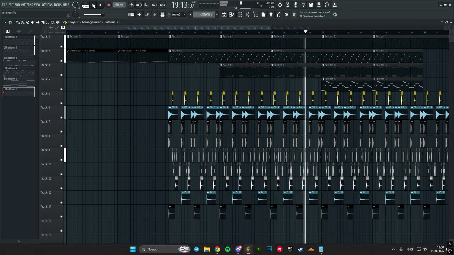Select the Mute tool in playlist toolbar
Image resolution: width=454 pixels, height=255 pixels.
click(33, 22)
